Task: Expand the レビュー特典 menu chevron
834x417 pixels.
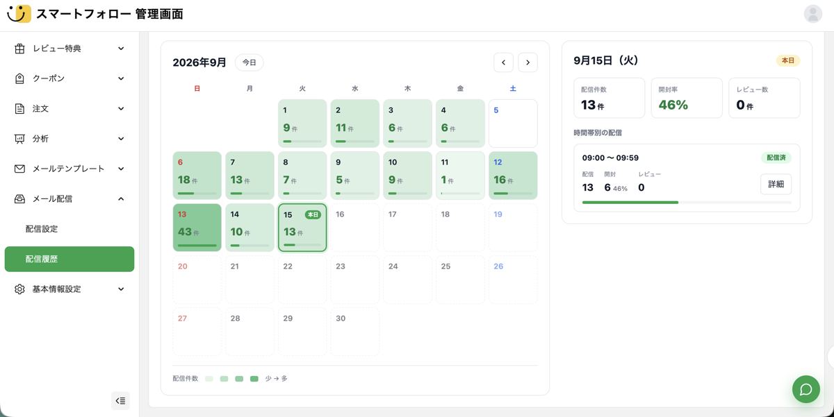Action: tap(121, 49)
